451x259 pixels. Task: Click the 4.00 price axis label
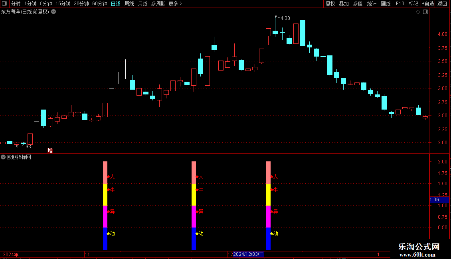pos(442,34)
